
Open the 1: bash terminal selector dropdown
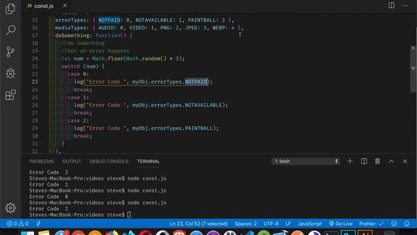[x=306, y=161]
